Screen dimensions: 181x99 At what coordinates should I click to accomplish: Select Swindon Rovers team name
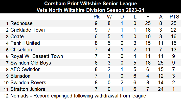28,83
